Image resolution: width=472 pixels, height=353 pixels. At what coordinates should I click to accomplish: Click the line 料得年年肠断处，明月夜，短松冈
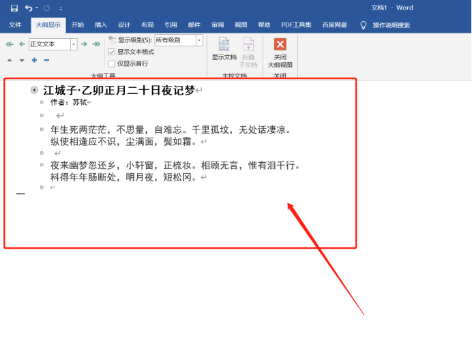123,177
